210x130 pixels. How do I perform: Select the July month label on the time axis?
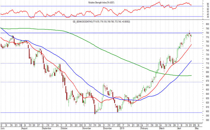[3, 128]
